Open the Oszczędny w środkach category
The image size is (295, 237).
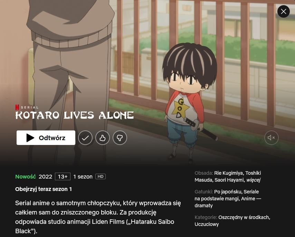click(244, 217)
